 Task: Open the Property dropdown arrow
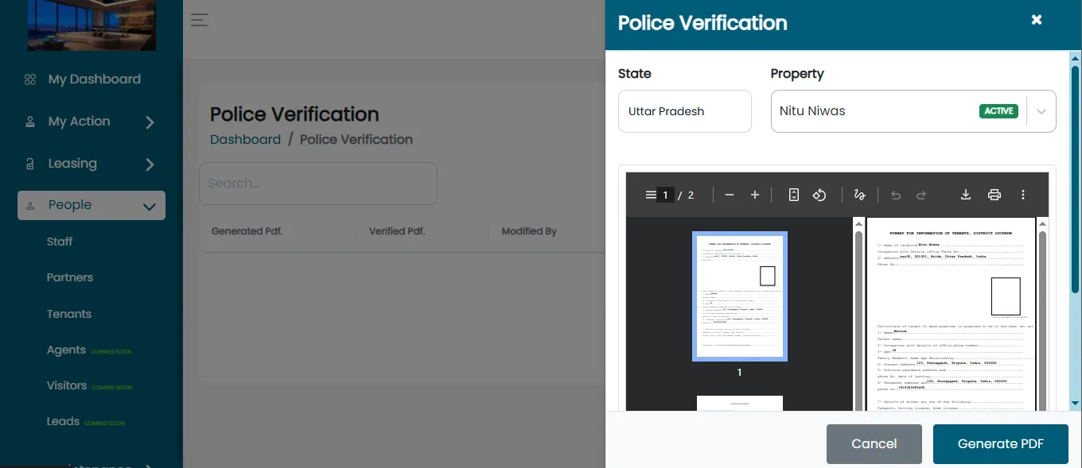1041,111
